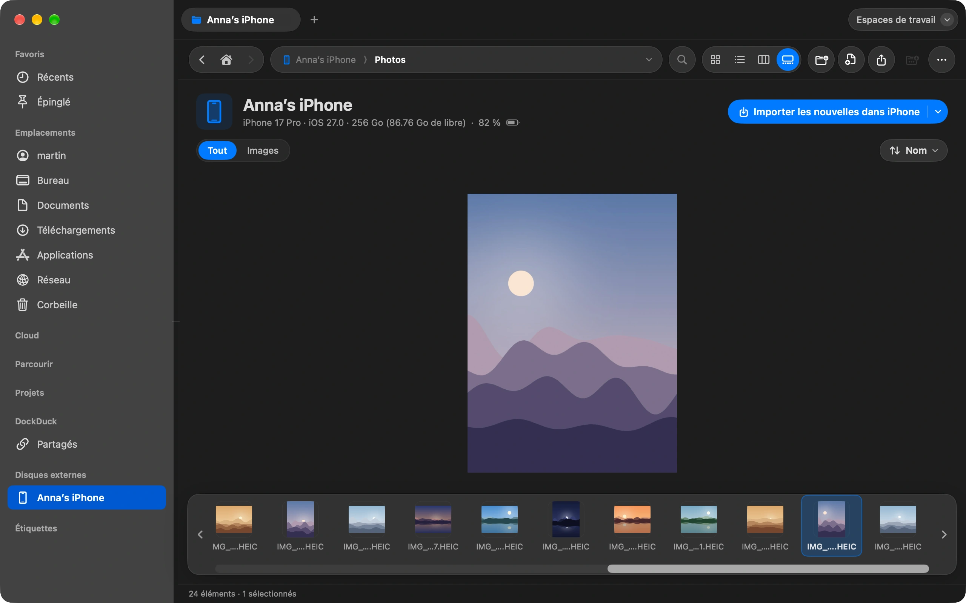Viewport: 966px width, 603px height.
Task: Click the iPhone device icon in header
Action: coord(214,112)
